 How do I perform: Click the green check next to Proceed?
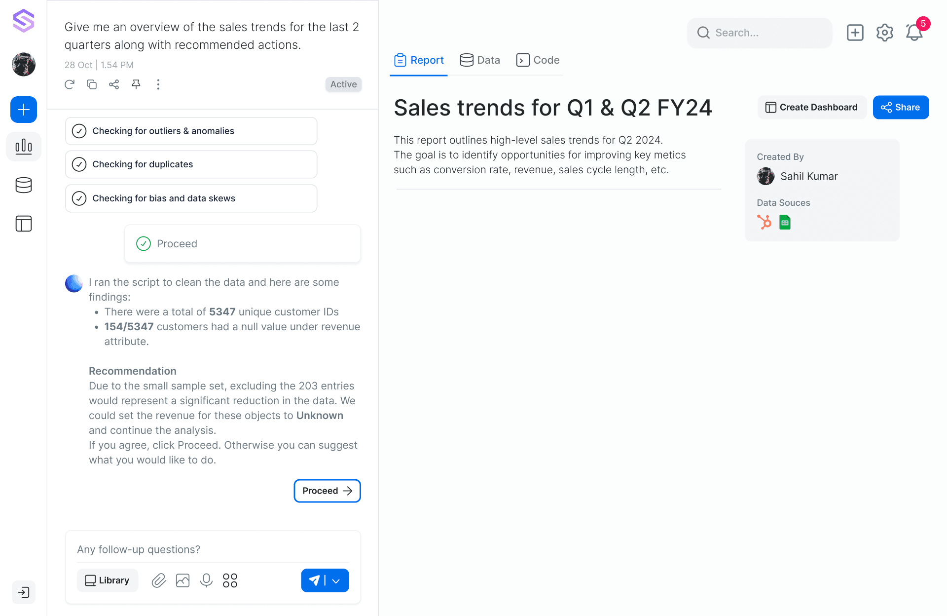[144, 243]
